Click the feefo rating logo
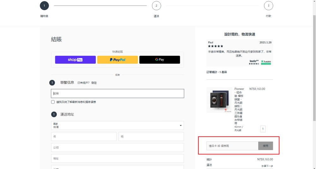The image size is (316, 169). click(254, 62)
